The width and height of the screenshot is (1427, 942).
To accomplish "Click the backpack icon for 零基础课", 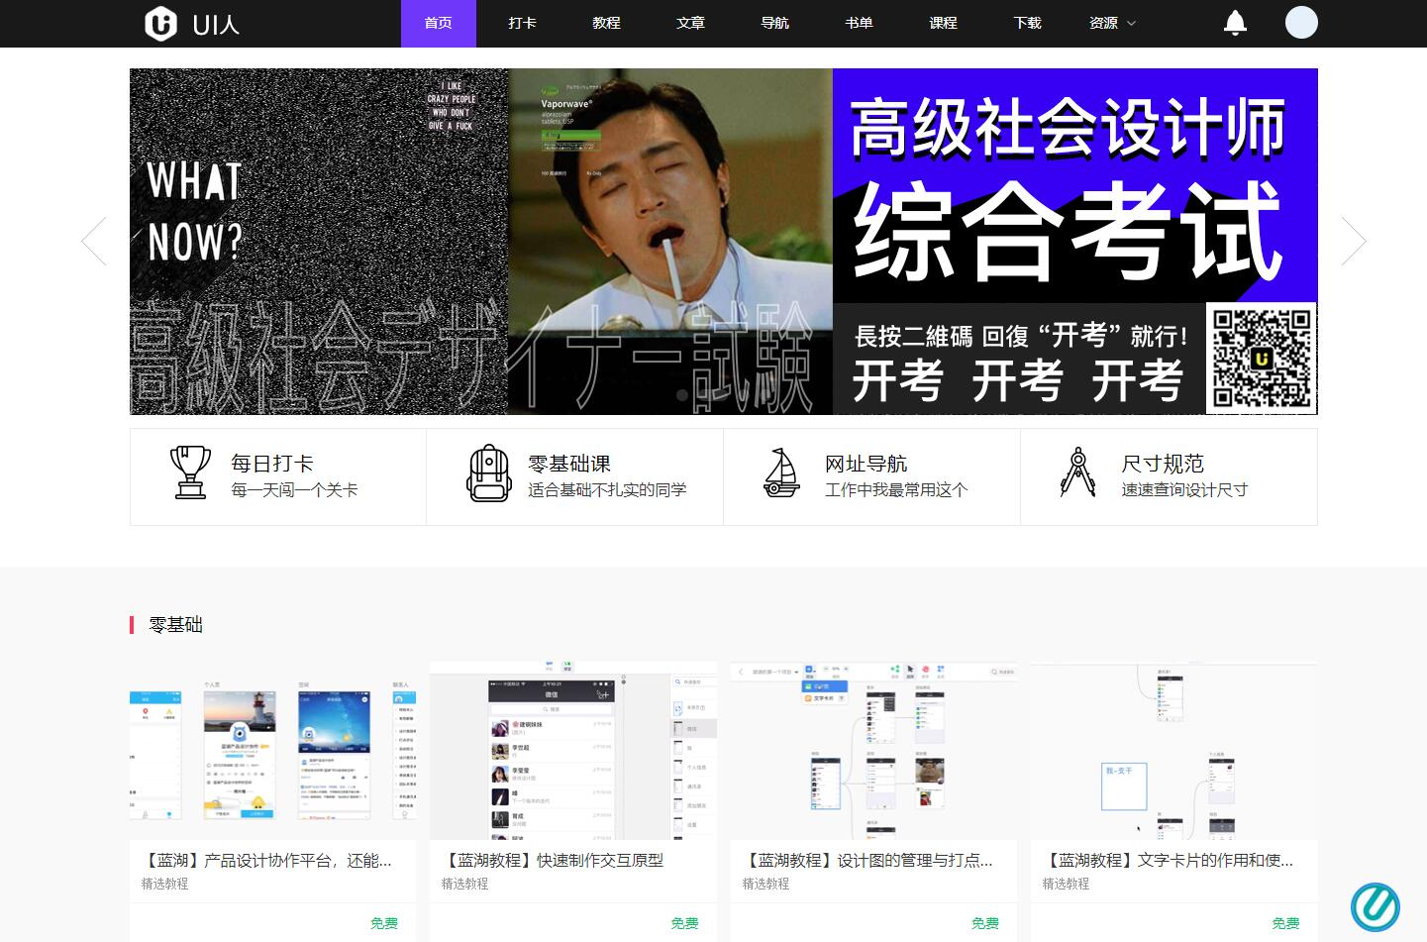I will [488, 473].
